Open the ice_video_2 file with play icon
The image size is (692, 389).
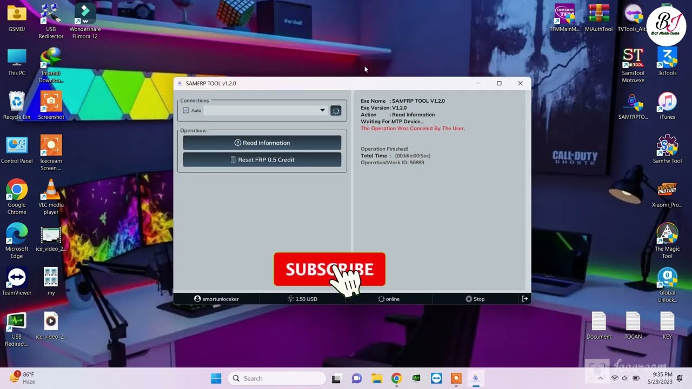tap(51, 326)
